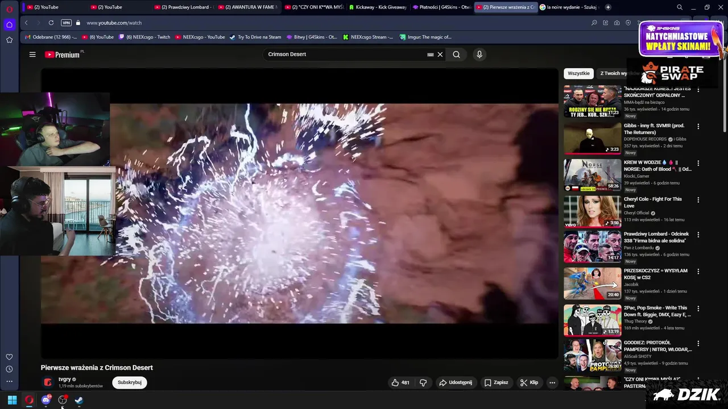
Task: Reload the current YouTube page
Action: coord(51,23)
